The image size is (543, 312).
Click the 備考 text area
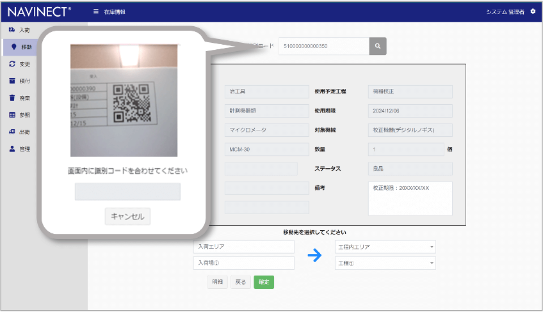410,199
